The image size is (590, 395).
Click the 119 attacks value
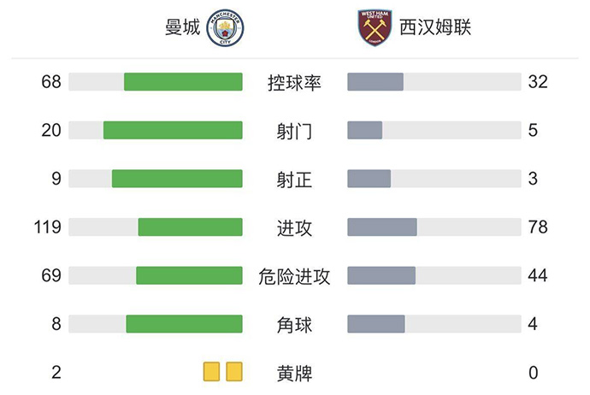tap(51, 227)
